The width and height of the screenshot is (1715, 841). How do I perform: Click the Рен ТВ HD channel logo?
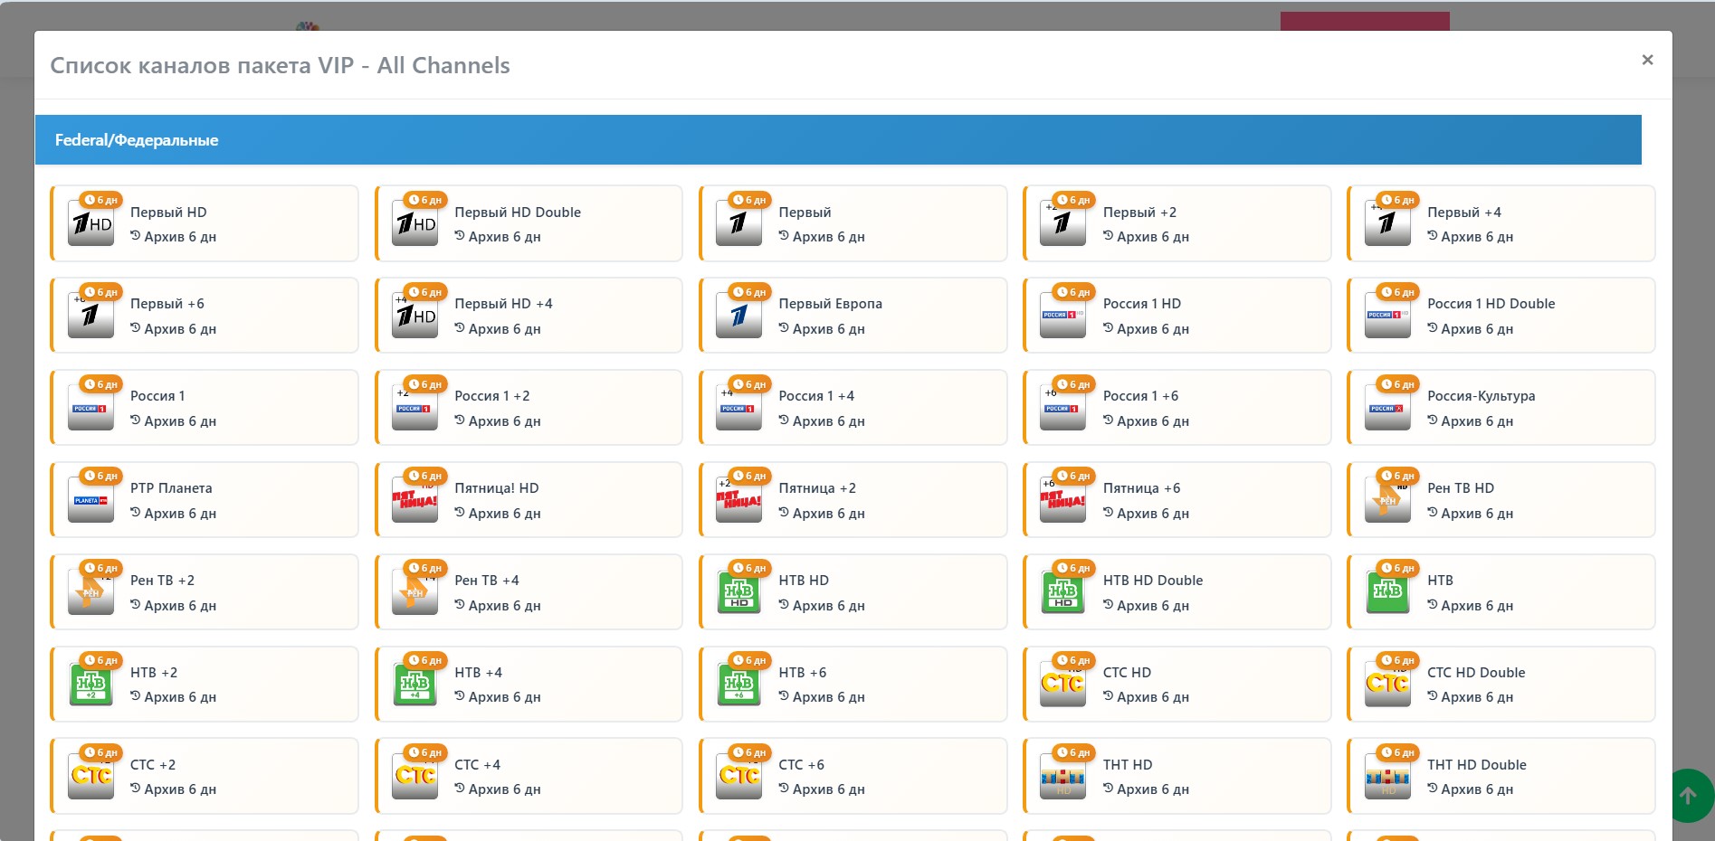coord(1387,500)
